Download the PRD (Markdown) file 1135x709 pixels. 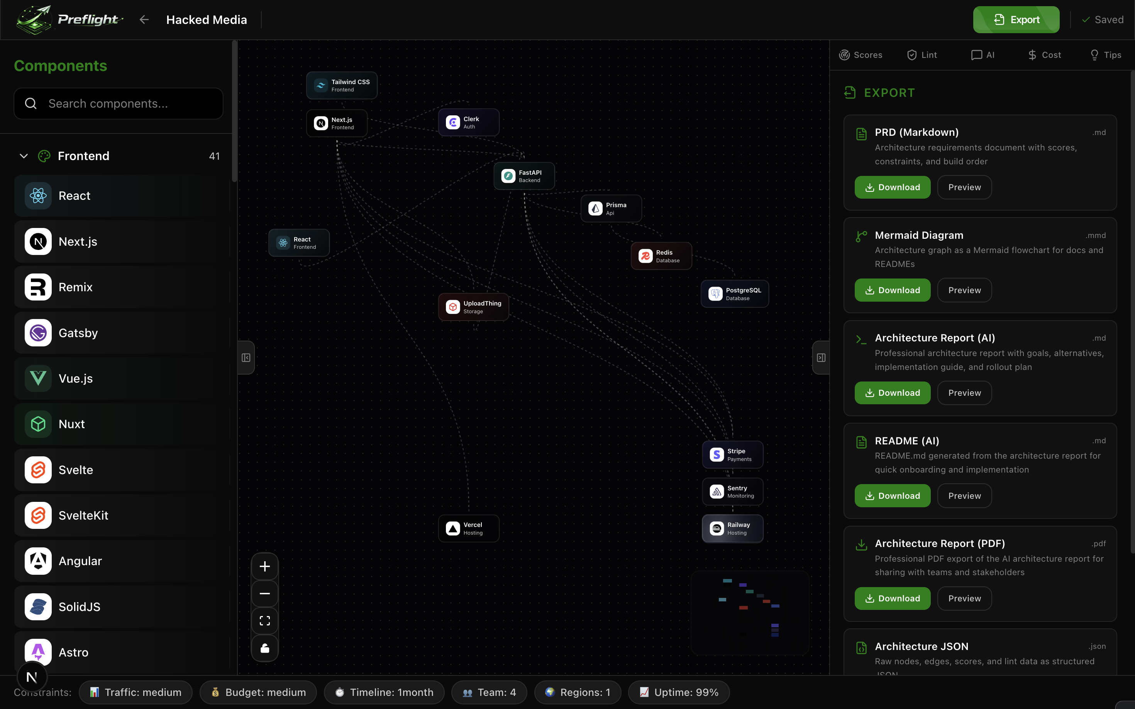click(892, 187)
